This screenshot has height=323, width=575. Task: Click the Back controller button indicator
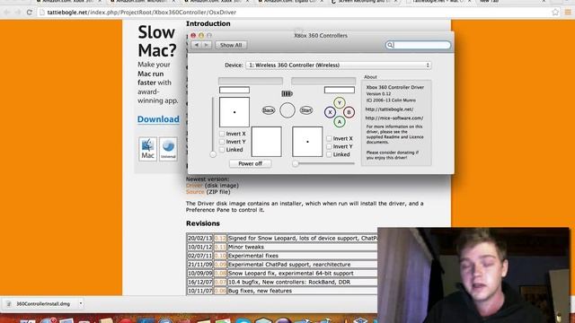[269, 110]
